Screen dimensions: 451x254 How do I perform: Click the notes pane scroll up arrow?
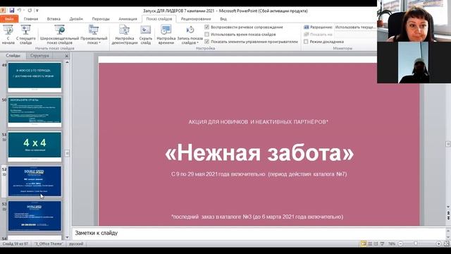(x=448, y=230)
